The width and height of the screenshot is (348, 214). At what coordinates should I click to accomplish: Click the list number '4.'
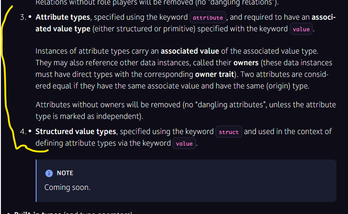pos(23,131)
